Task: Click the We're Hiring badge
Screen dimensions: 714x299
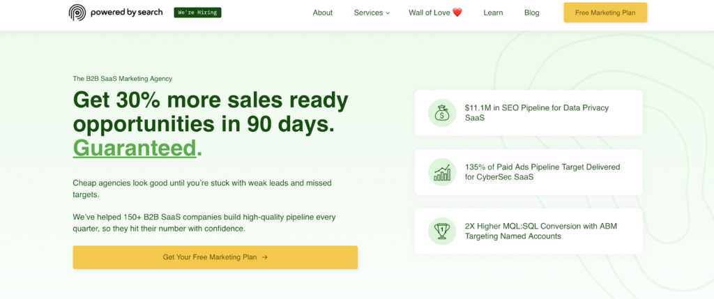Action: tap(197, 13)
